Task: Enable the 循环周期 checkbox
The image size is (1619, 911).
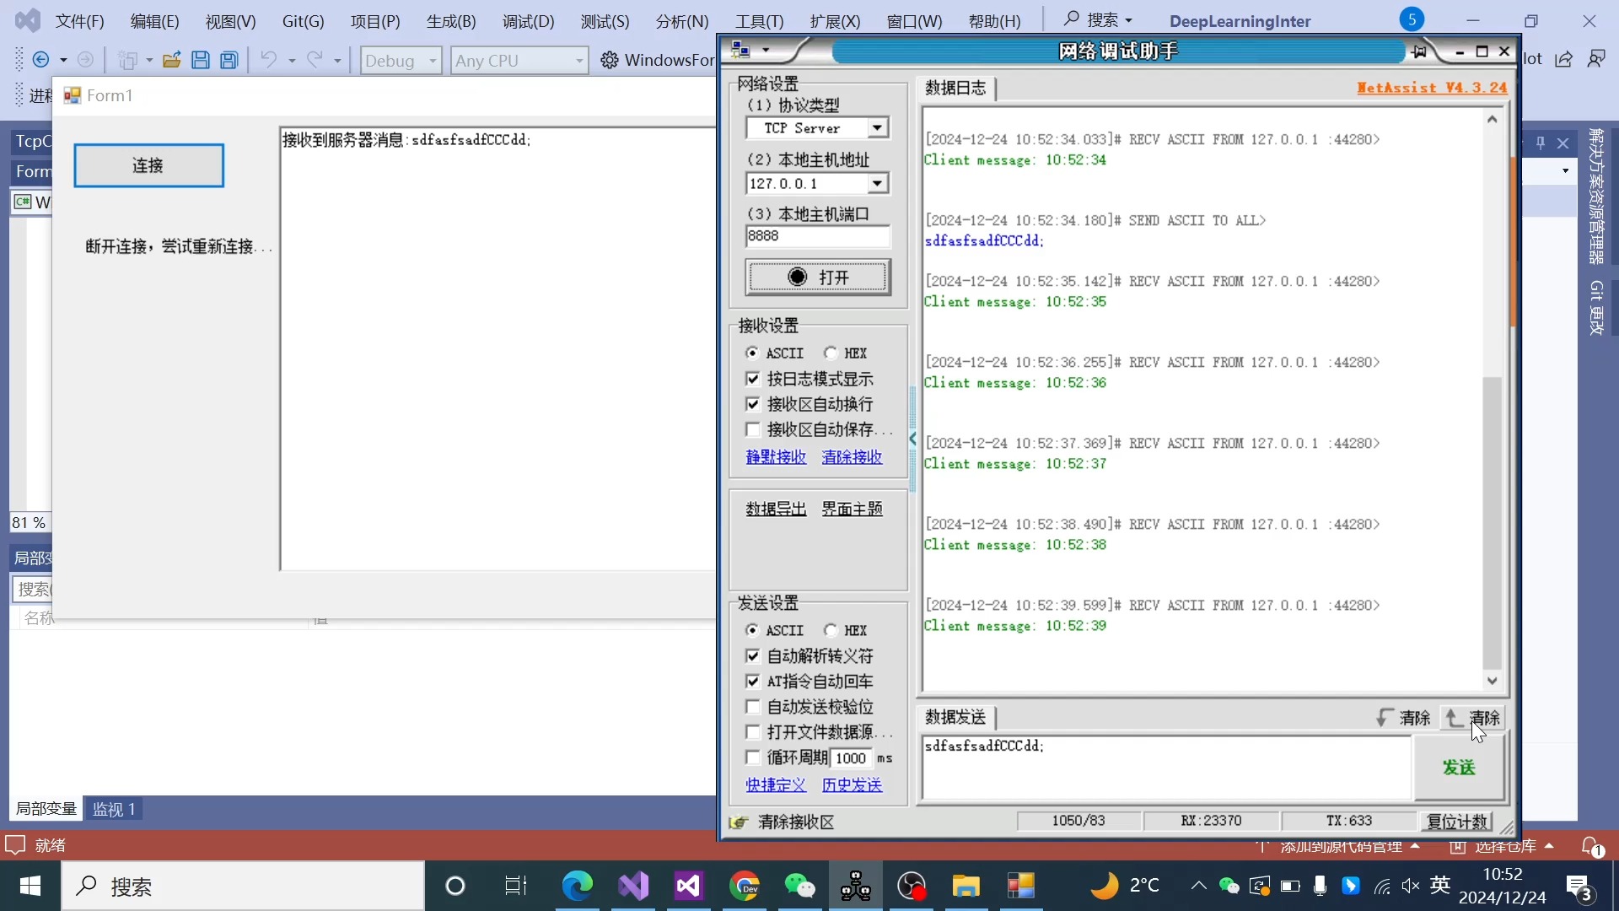Action: tap(753, 757)
